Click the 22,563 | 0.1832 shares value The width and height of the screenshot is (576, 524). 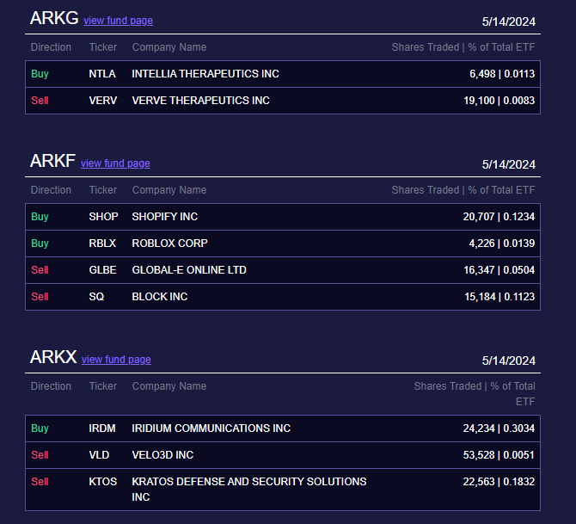pyautogui.click(x=499, y=482)
